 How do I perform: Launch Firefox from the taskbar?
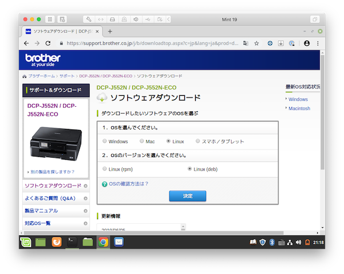56,242
